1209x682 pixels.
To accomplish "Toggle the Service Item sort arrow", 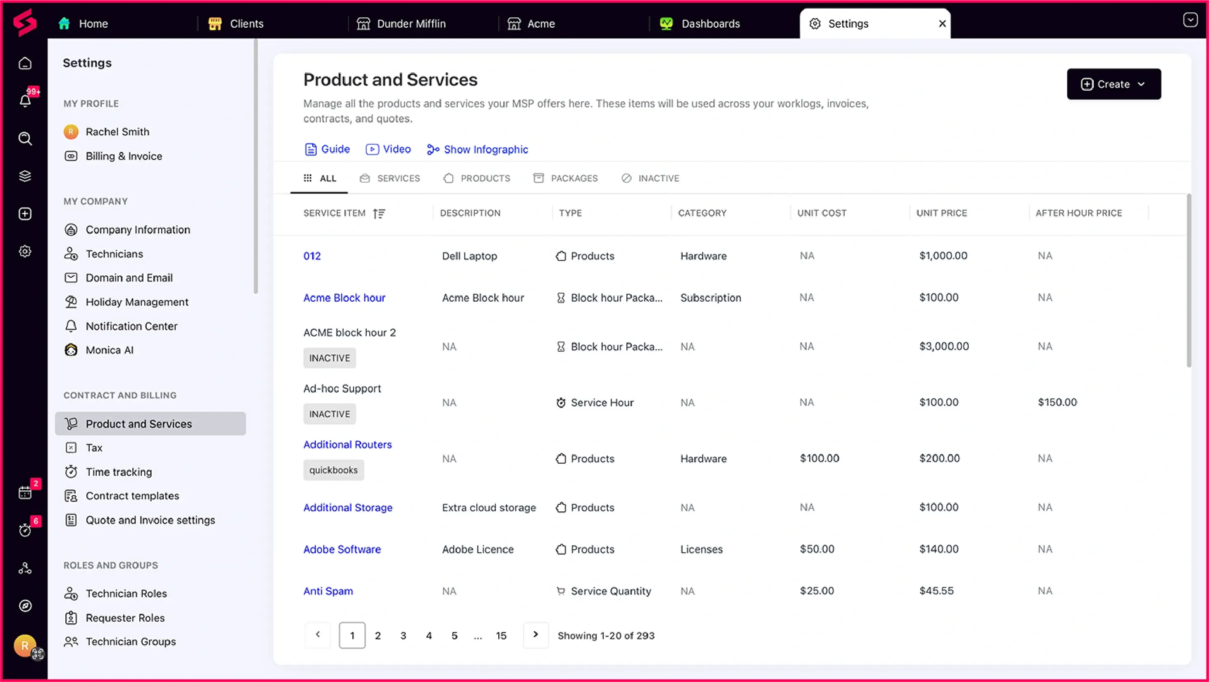I will click(379, 213).
